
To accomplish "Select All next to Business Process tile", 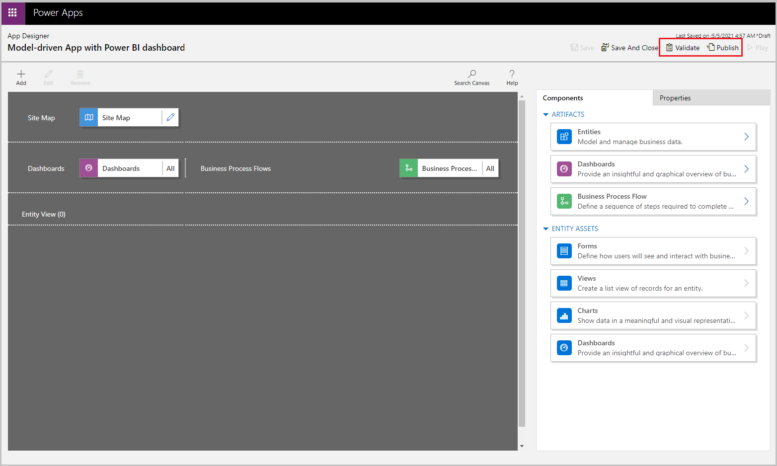I will point(490,168).
